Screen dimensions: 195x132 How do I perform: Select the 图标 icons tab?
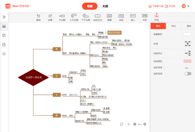coord(189,26)
